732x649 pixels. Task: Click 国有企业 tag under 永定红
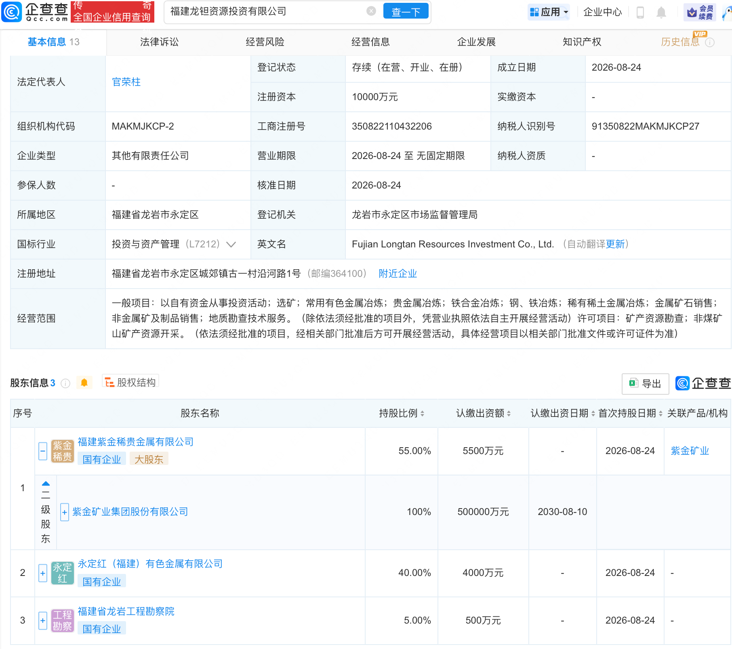click(102, 582)
